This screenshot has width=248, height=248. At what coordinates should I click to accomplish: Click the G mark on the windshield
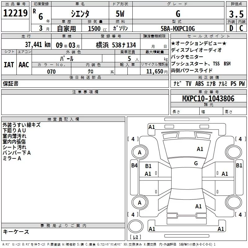(196, 163)
